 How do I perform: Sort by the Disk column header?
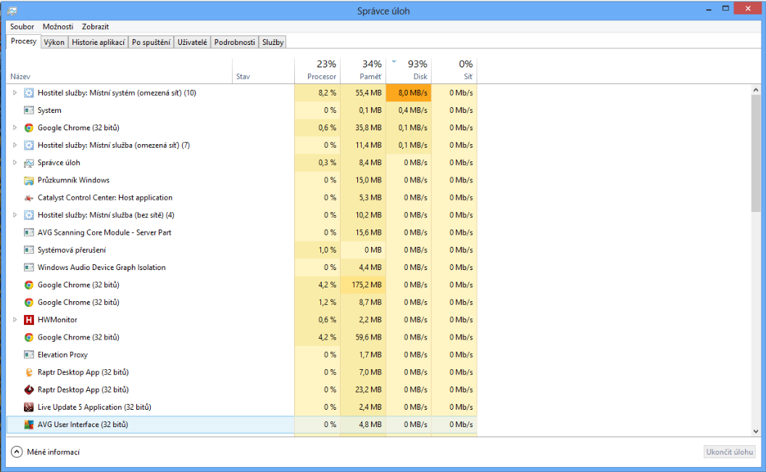[x=409, y=70]
